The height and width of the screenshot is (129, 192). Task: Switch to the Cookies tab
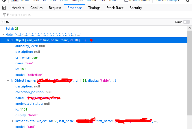point(36,8)
